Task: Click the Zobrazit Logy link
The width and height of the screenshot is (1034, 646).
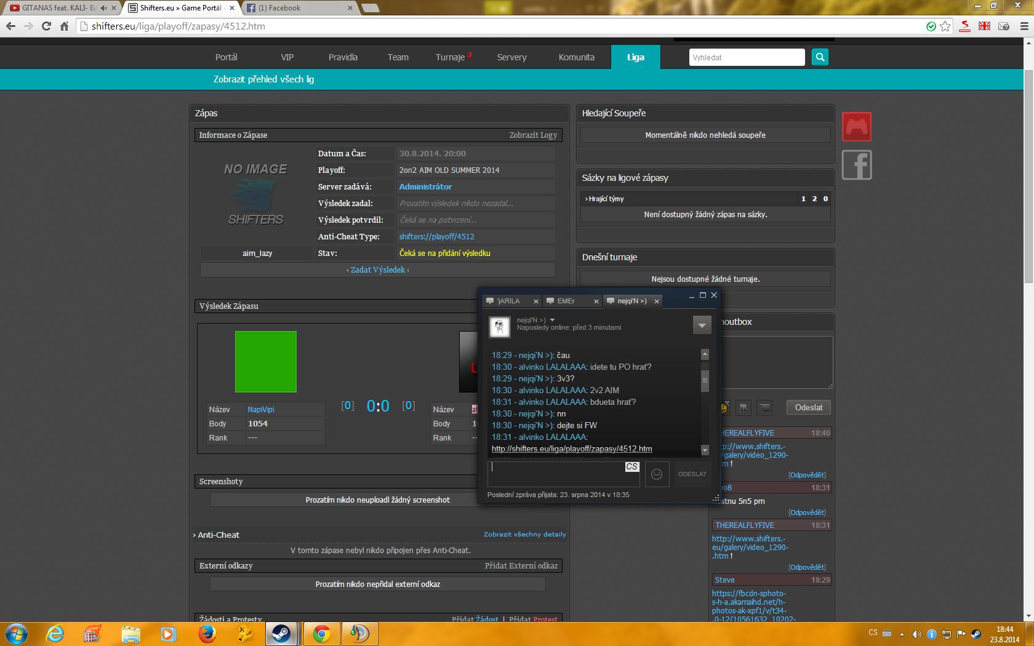Action: pos(533,135)
